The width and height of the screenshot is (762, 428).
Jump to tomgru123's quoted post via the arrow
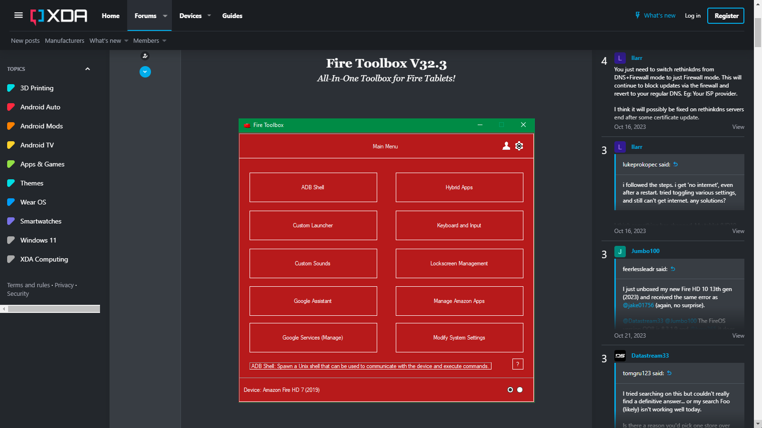click(x=669, y=373)
